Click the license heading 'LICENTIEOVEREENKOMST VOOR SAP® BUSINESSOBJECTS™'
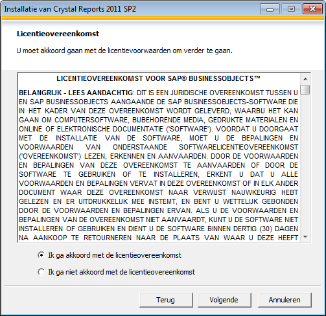This screenshot has width=326, height=316. point(158,78)
